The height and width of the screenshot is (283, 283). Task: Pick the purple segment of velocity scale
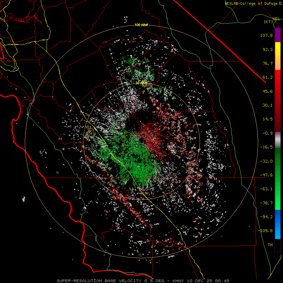(x=278, y=35)
